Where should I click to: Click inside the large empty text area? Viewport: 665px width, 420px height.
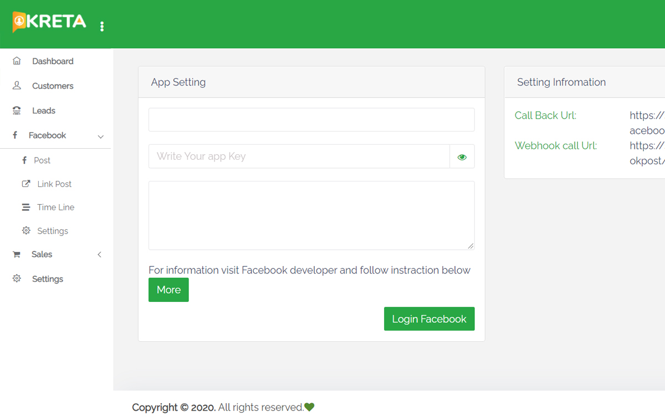311,215
